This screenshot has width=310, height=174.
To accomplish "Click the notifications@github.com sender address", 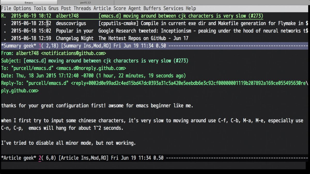I will coord(73,53).
